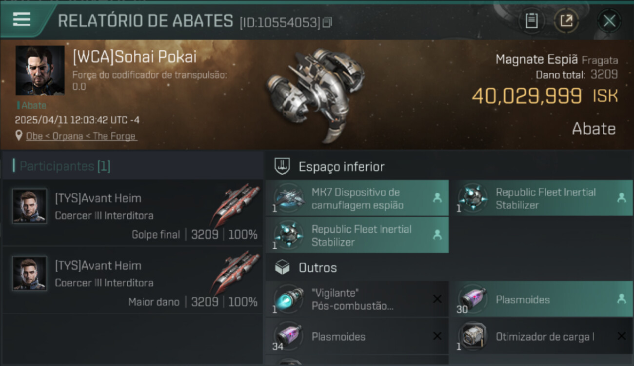Select the "Vigilante" Pós-combustão item
Image resolution: width=634 pixels, height=366 pixels.
[x=357, y=299]
